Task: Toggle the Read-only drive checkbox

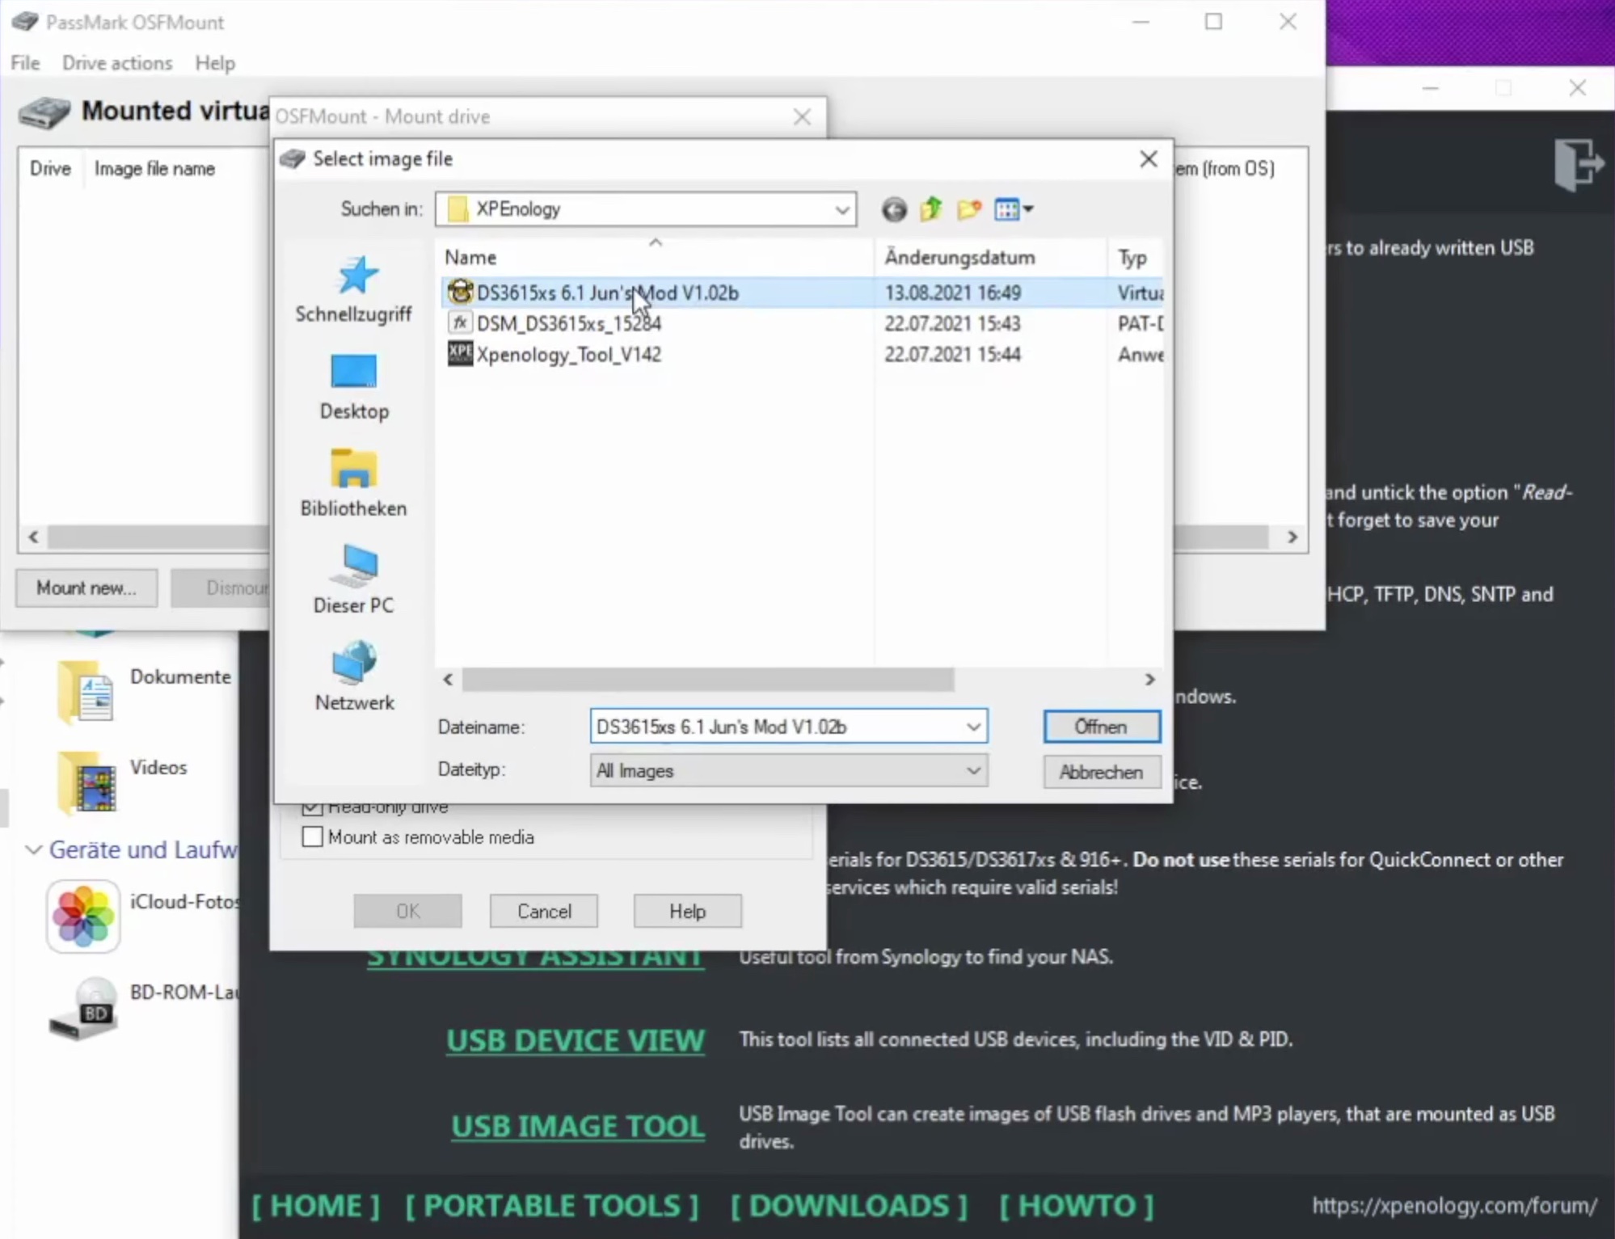Action: pos(312,807)
